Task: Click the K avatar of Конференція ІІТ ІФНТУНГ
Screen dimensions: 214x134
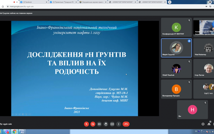Action: [176, 27]
